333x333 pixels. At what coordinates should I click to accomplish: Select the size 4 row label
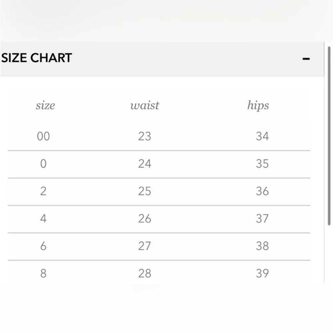43,218
